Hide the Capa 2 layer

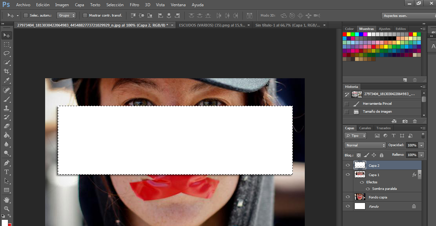pos(348,165)
